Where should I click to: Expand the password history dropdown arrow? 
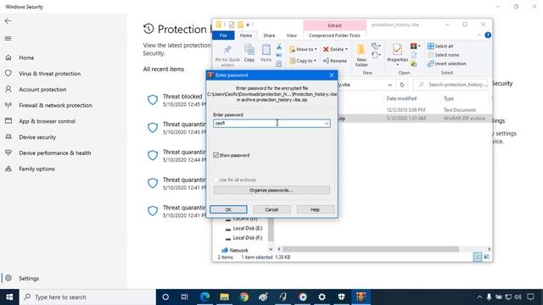point(326,124)
